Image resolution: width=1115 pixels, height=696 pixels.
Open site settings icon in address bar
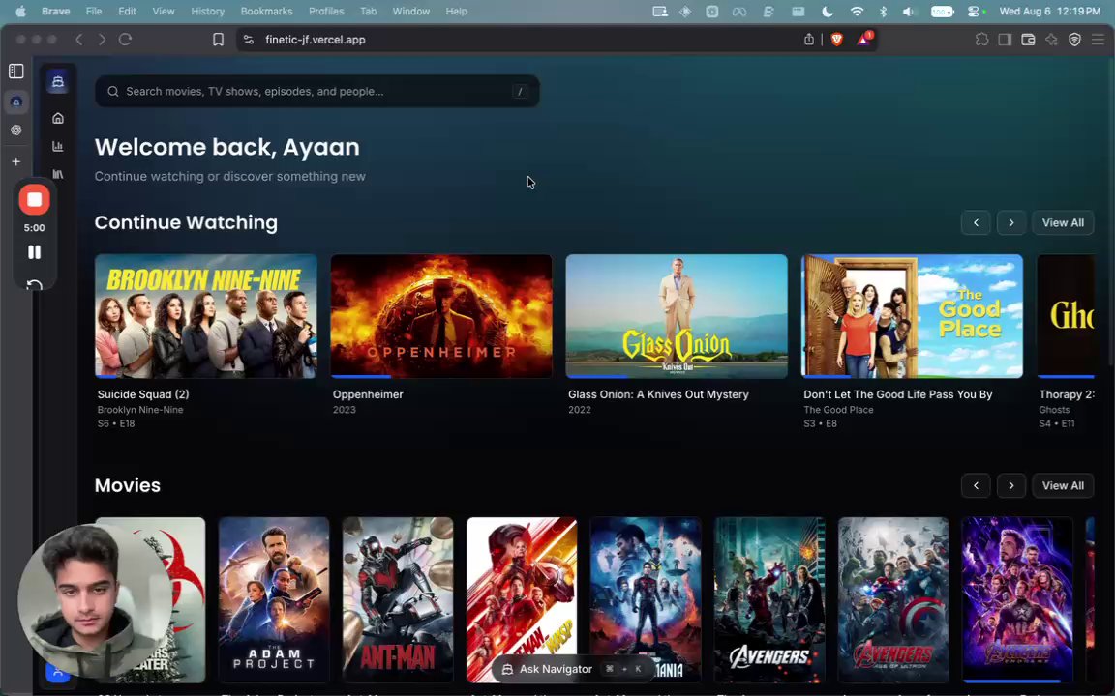click(248, 40)
